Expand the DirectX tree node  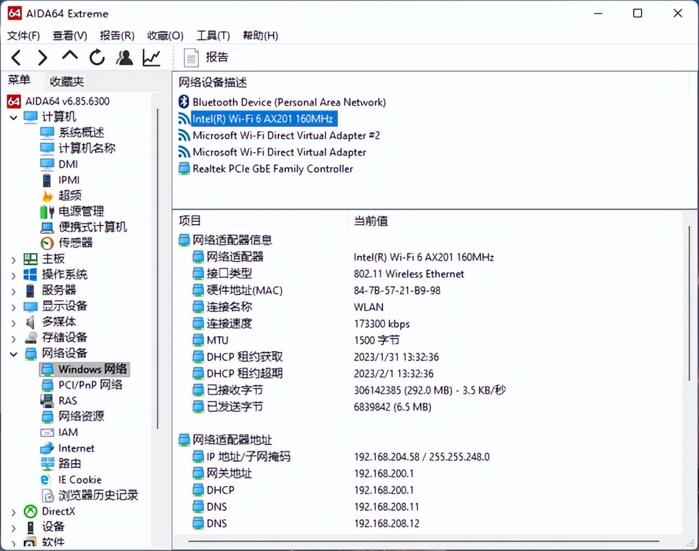[x=14, y=513]
